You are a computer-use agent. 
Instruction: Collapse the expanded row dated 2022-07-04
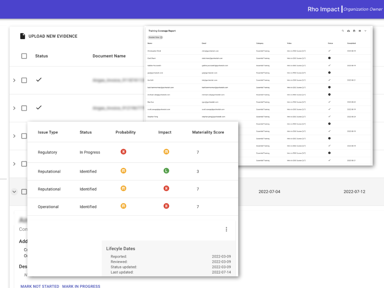[14, 192]
